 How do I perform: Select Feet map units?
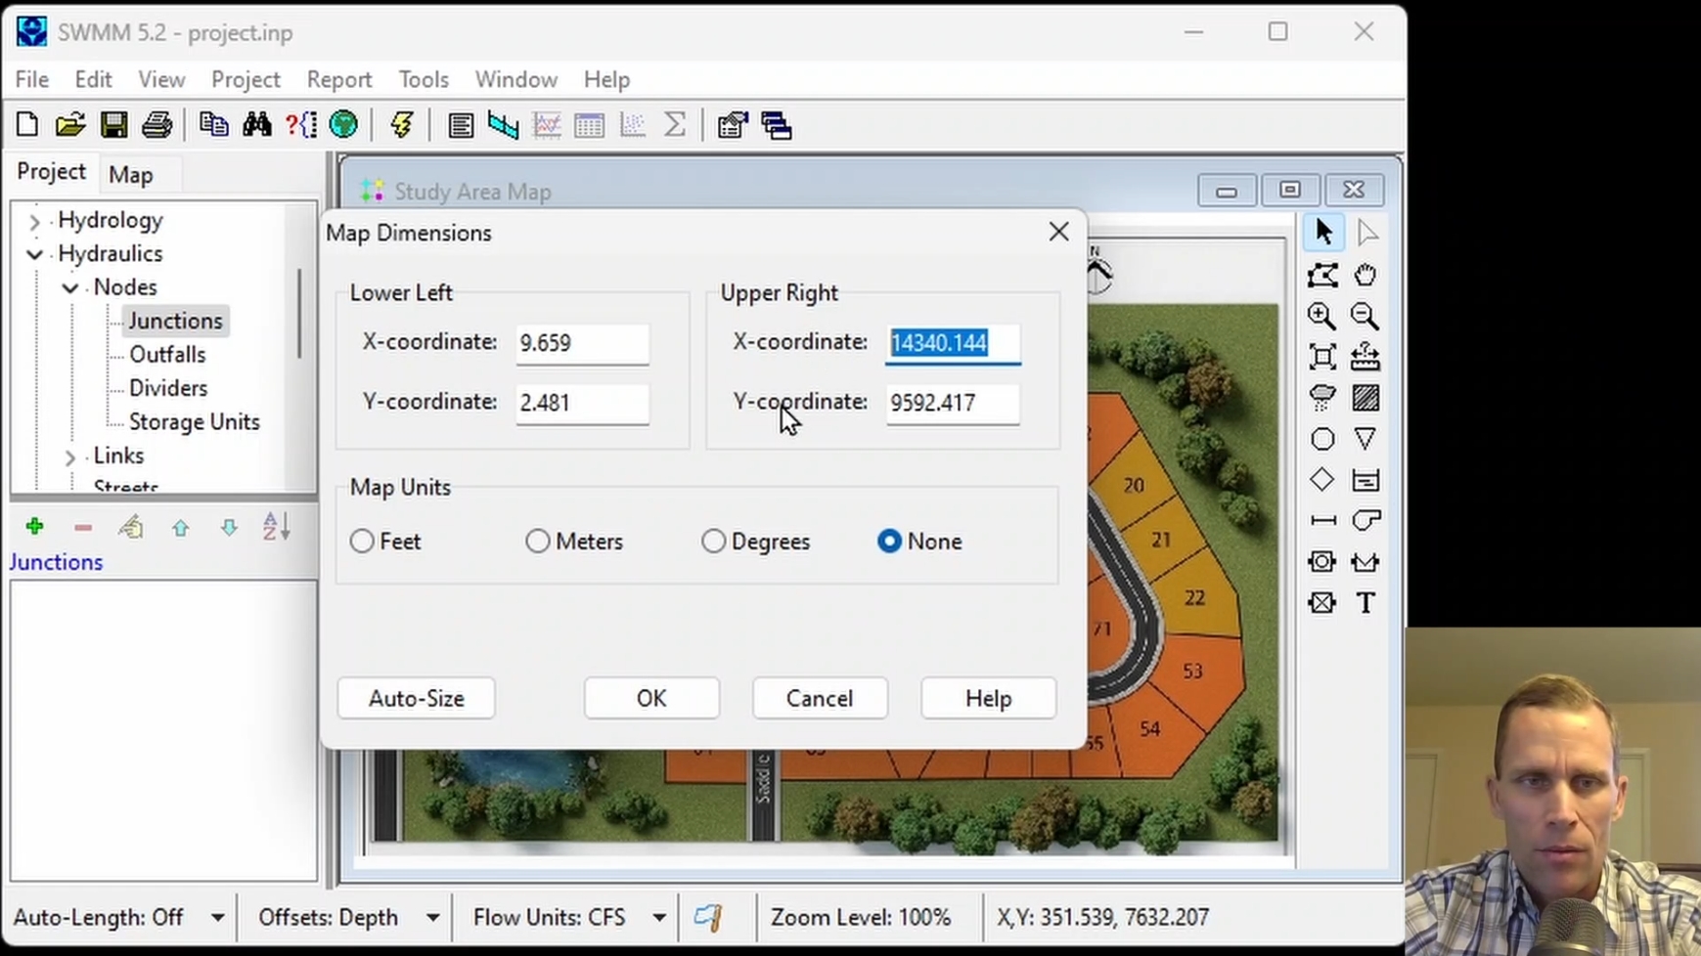[362, 542]
